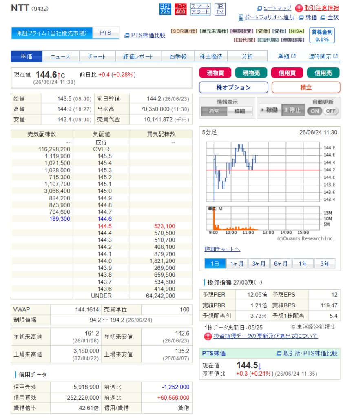Click the VWAP value 144.1614
Screen dimensions: 343x418
(87, 310)
